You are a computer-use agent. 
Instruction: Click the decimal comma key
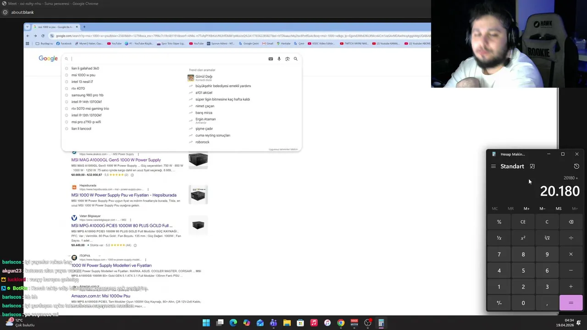pyautogui.click(x=547, y=303)
